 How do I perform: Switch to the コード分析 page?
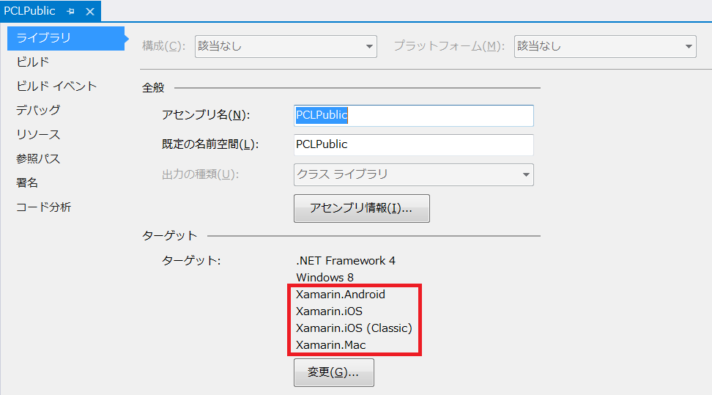(x=44, y=207)
